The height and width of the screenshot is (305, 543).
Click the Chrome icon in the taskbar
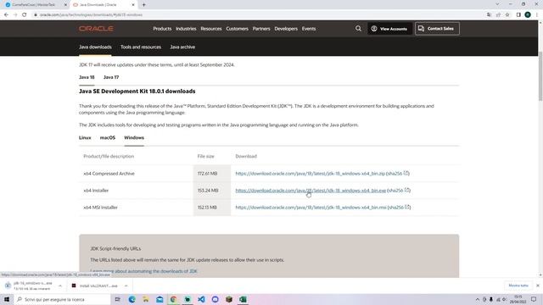[x=173, y=299]
